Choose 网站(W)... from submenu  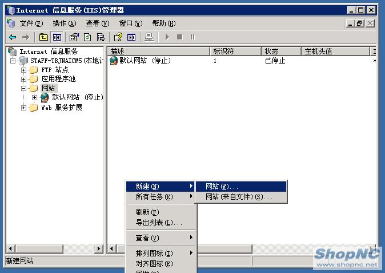241,187
